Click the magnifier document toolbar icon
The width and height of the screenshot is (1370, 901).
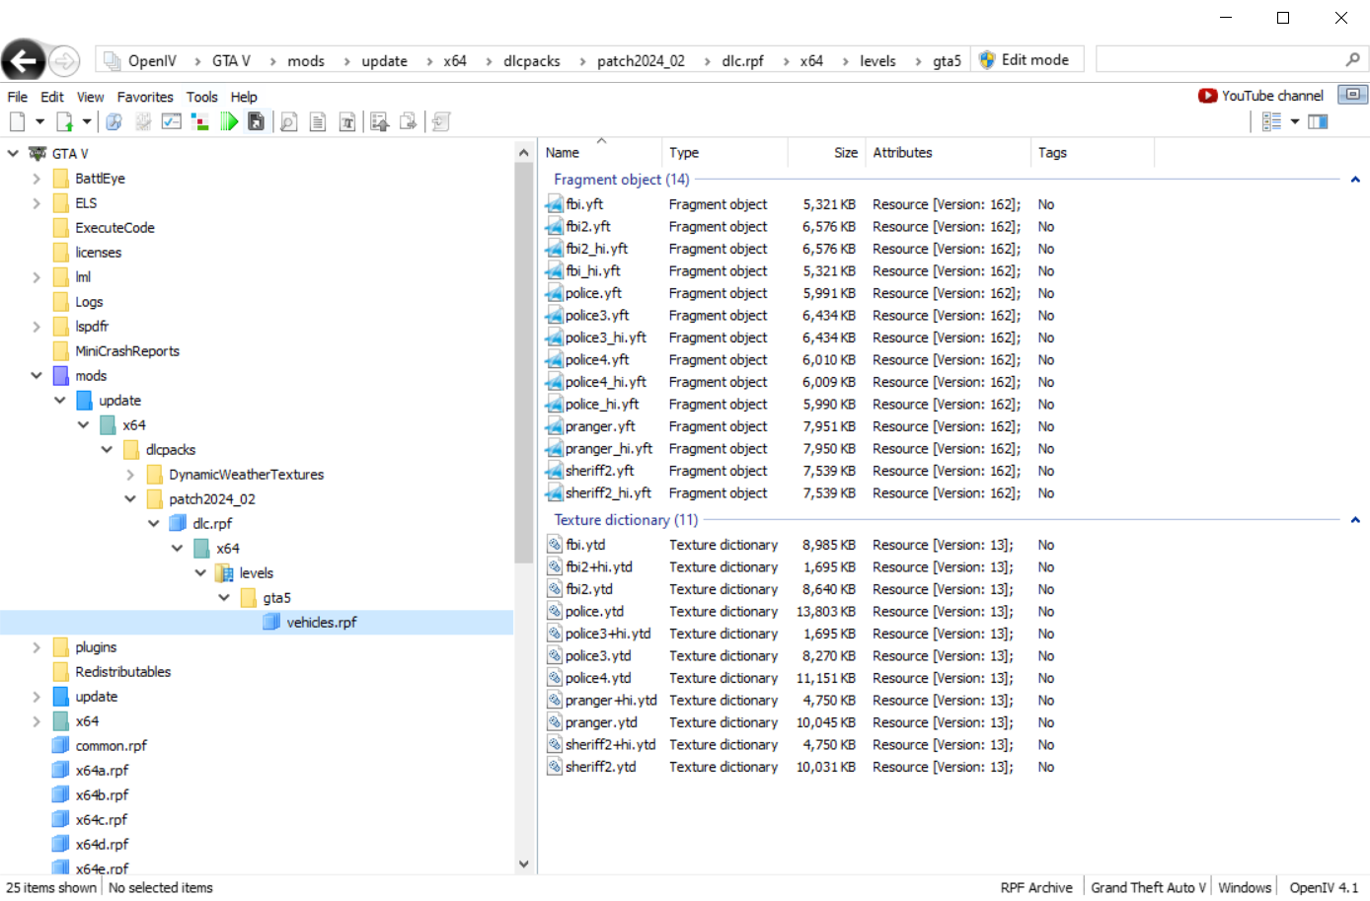tap(288, 121)
